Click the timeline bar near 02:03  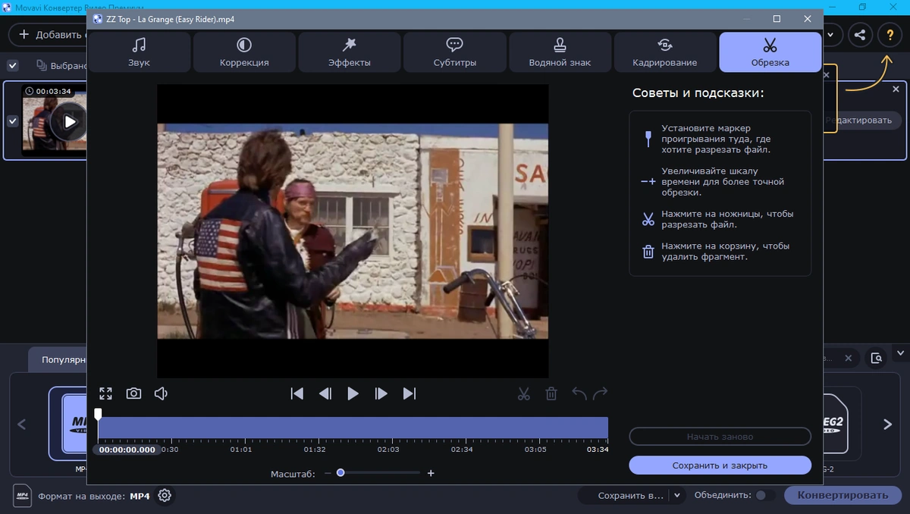coord(388,428)
